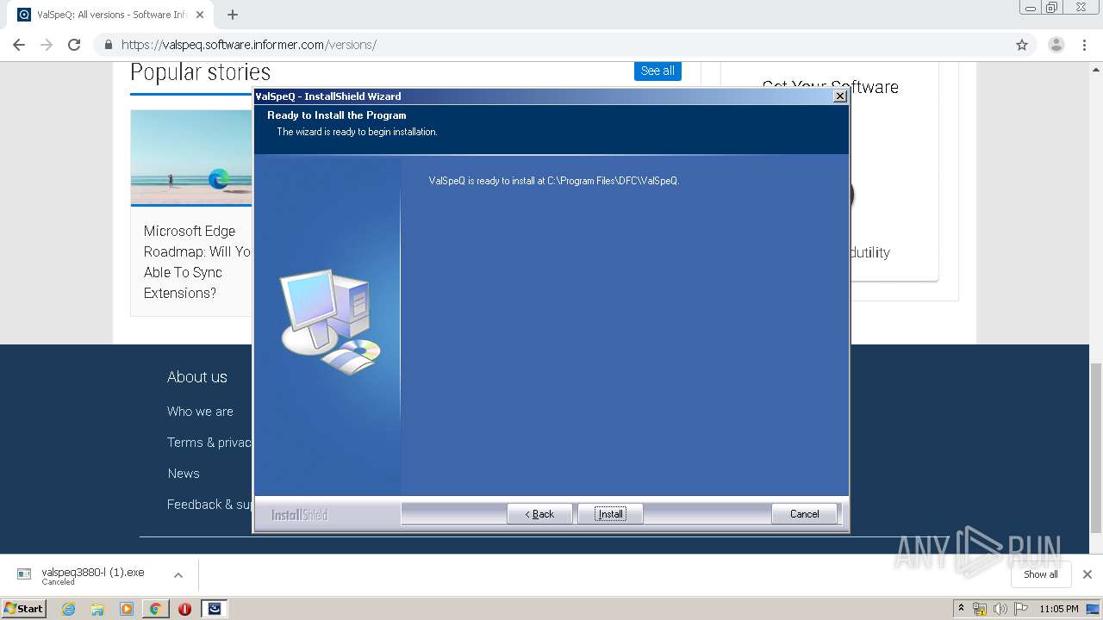Click the See all button
Viewport: 1103px width, 620px height.
tap(657, 71)
